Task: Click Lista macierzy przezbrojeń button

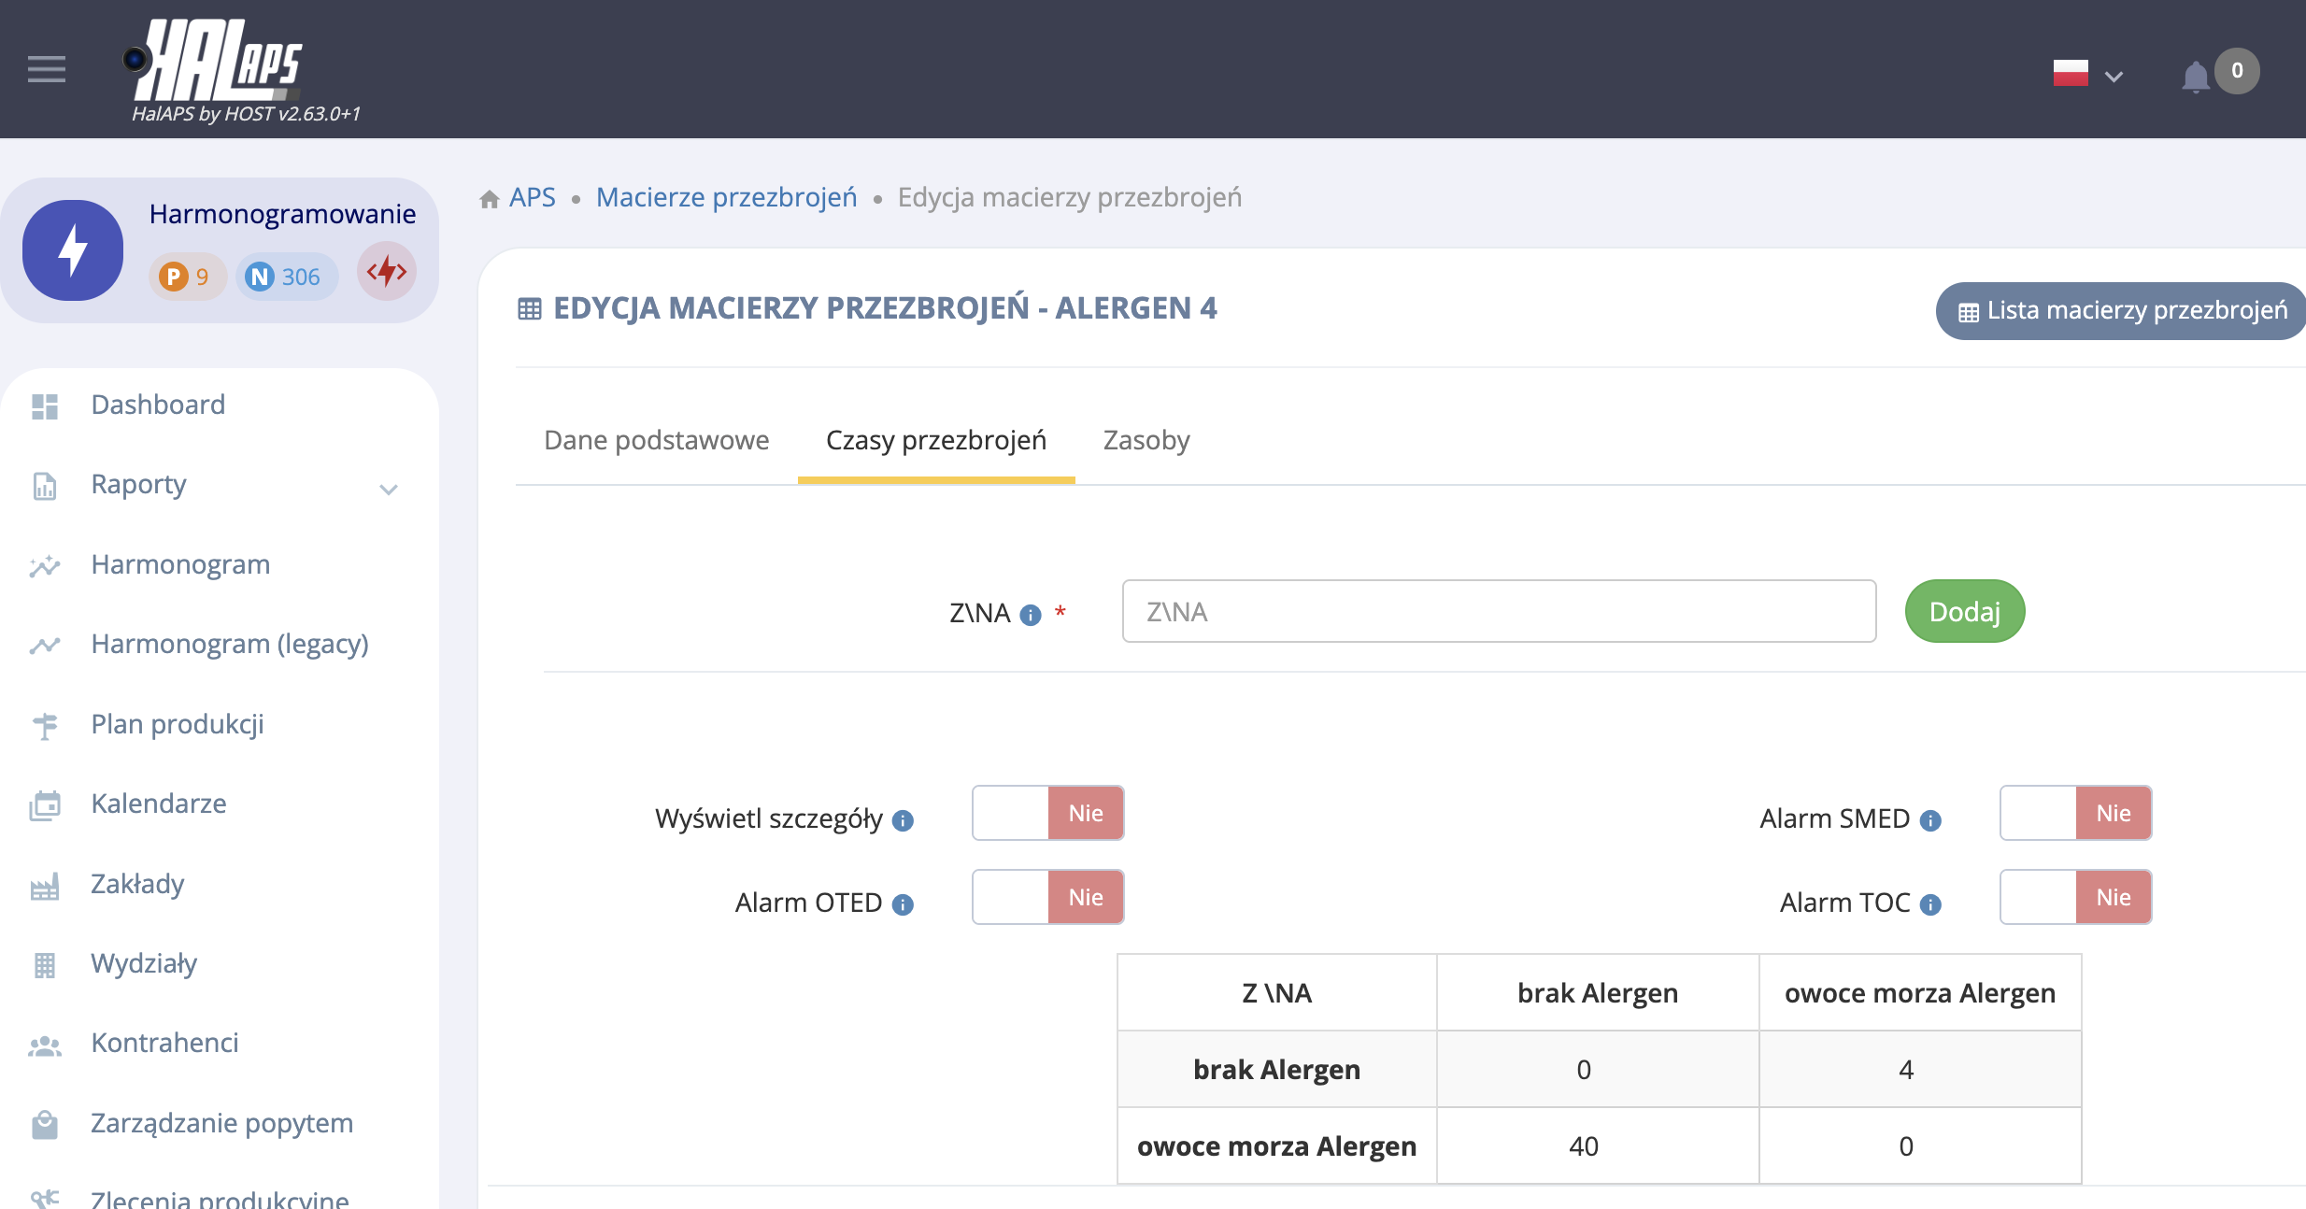Action: coord(2121,311)
